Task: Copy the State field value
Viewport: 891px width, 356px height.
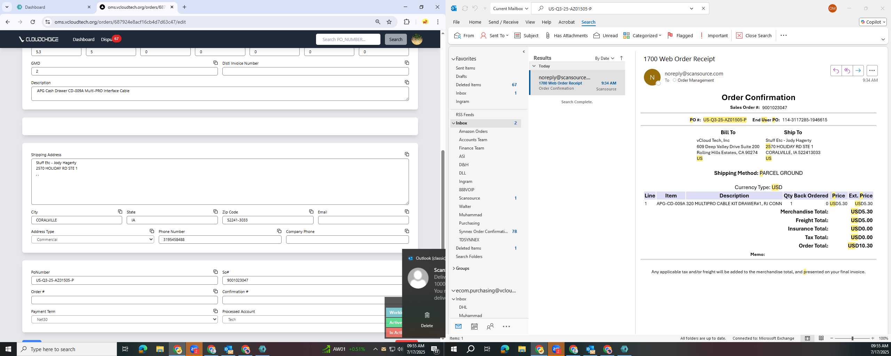Action: pos(215,211)
